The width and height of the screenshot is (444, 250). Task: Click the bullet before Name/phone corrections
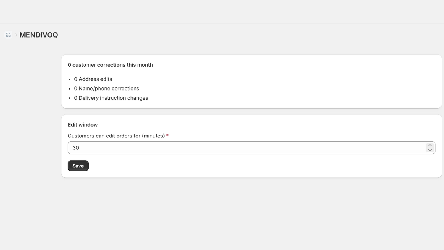tap(69, 89)
